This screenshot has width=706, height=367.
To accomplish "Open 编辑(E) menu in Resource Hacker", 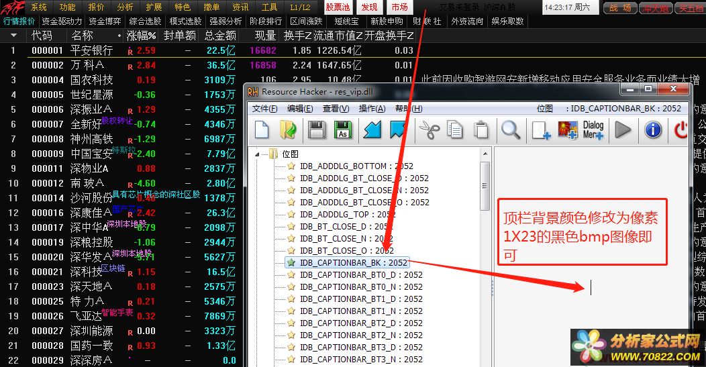I will [300, 109].
